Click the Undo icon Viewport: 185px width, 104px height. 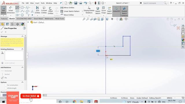click(86, 3)
